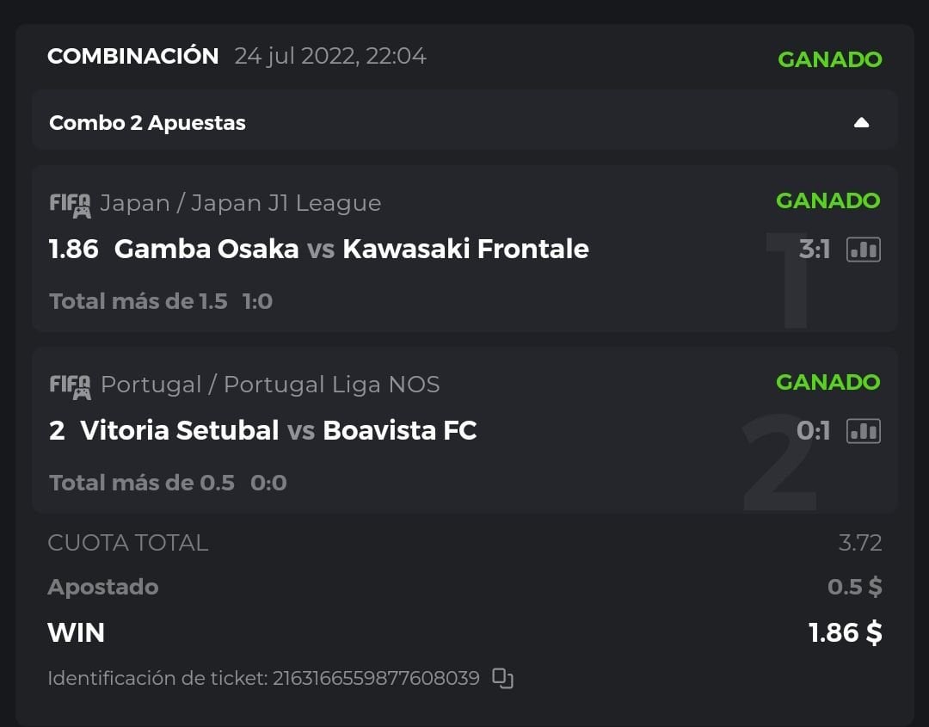Click FIFA gamepad icon beside Japan J1 League
This screenshot has height=727, width=929.
(x=70, y=205)
